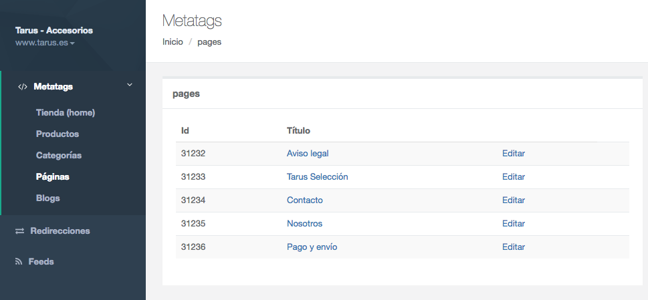The height and width of the screenshot is (300, 648).
Task: Select Páginas in the sidebar
Action: (x=52, y=176)
